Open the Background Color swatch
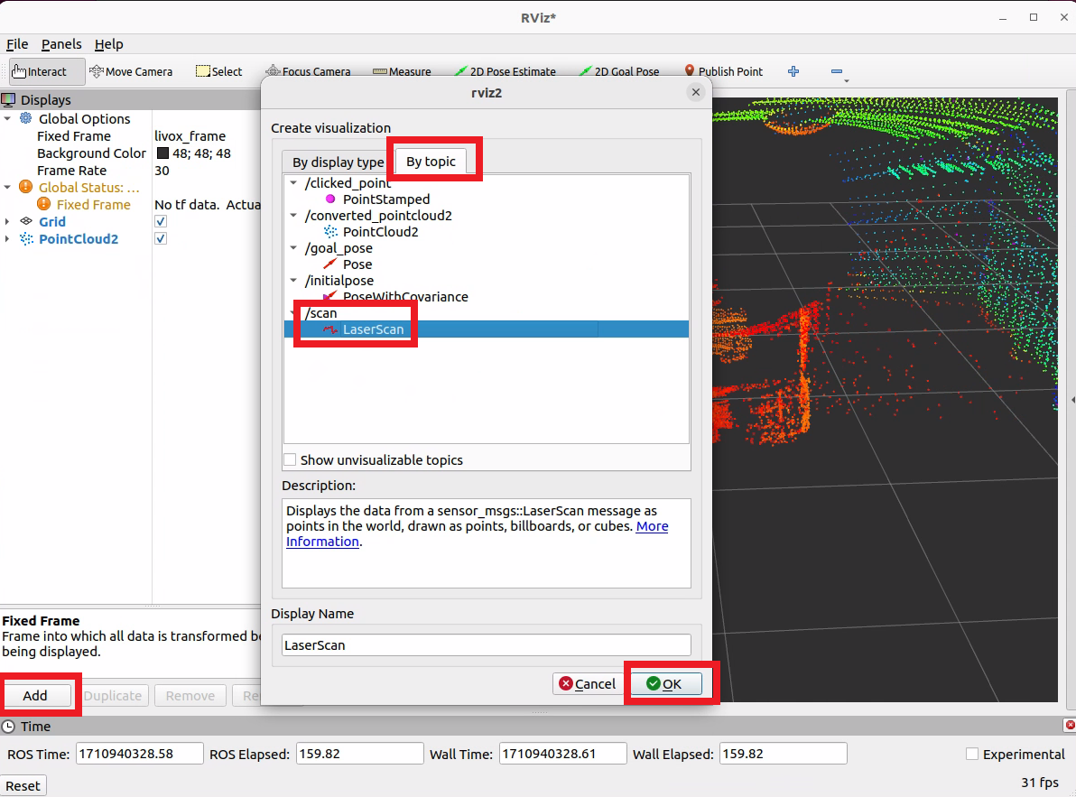The width and height of the screenshot is (1076, 797). 162,153
